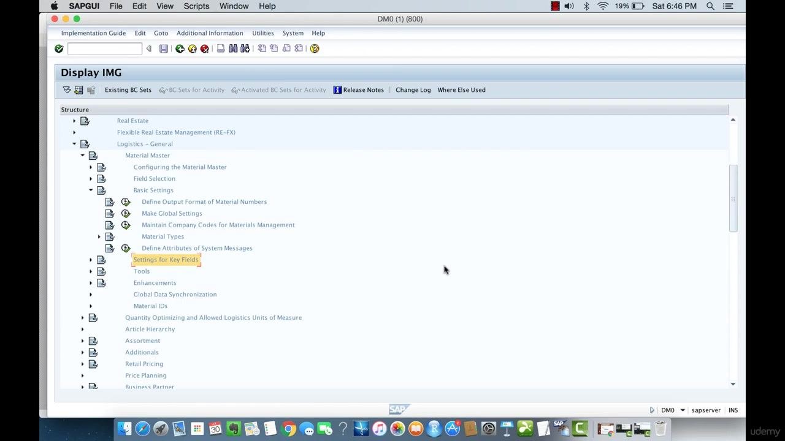The width and height of the screenshot is (785, 441).
Task: Click the Existing BC Sets button
Action: (x=128, y=90)
